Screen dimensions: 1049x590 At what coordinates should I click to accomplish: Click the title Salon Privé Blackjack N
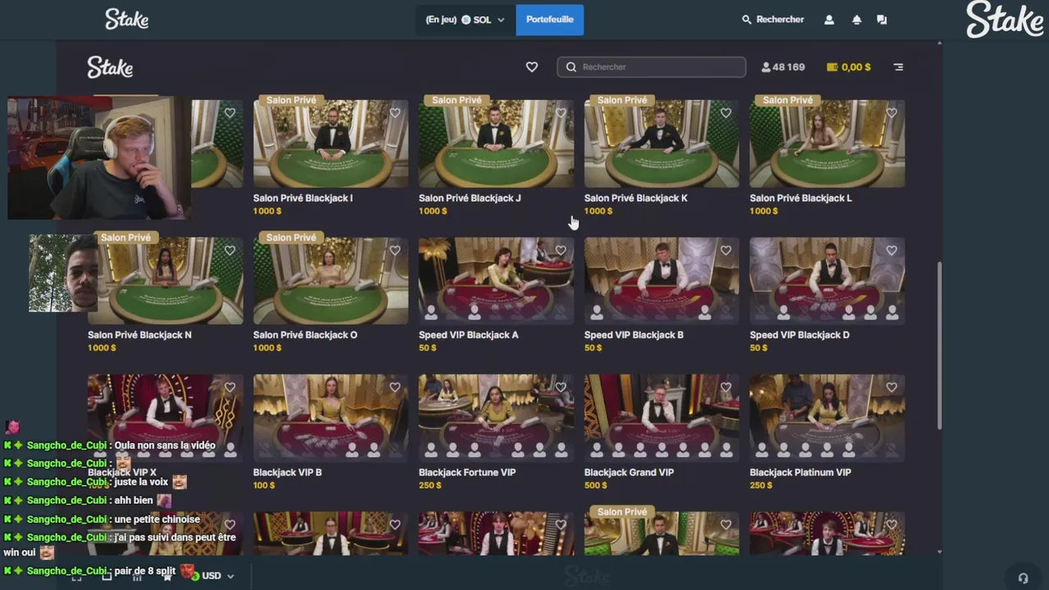[139, 335]
